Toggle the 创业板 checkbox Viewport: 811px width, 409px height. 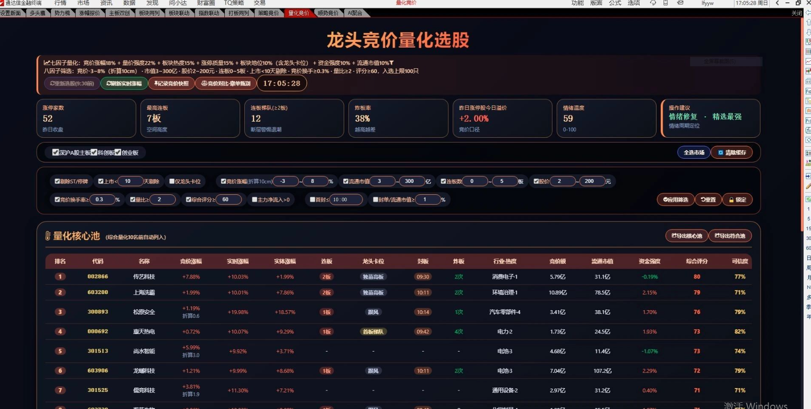pyautogui.click(x=118, y=152)
